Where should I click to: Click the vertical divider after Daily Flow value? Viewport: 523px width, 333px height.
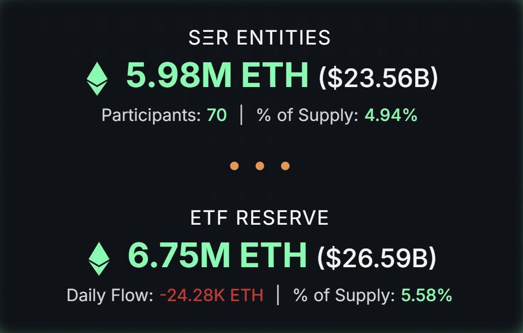click(x=278, y=296)
